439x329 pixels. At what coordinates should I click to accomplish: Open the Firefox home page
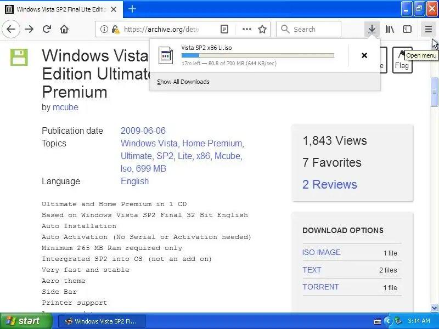point(64,29)
